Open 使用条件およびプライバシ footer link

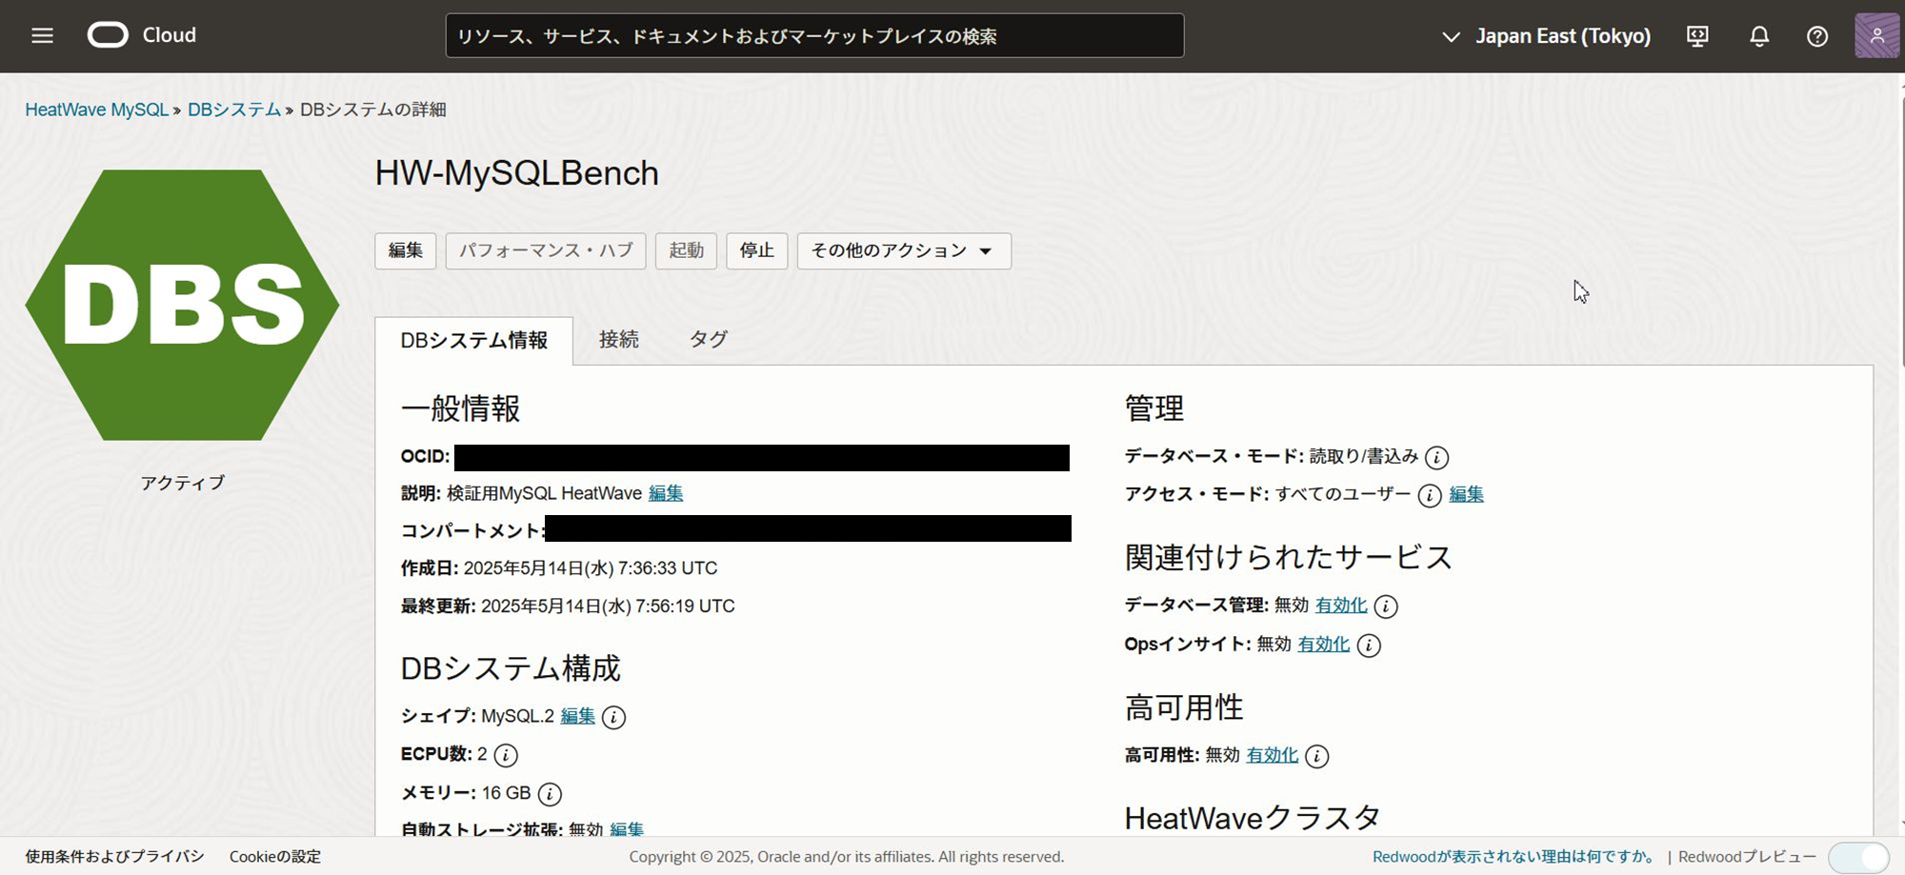pyautogui.click(x=114, y=857)
